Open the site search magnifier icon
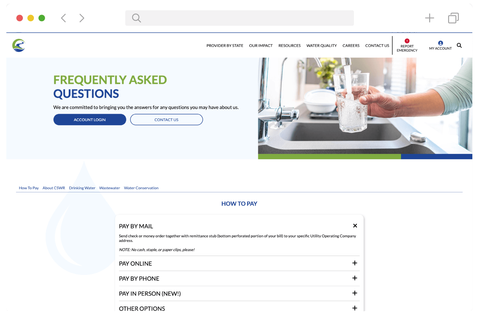Screen dimensions: 478x315 tap(459, 45)
